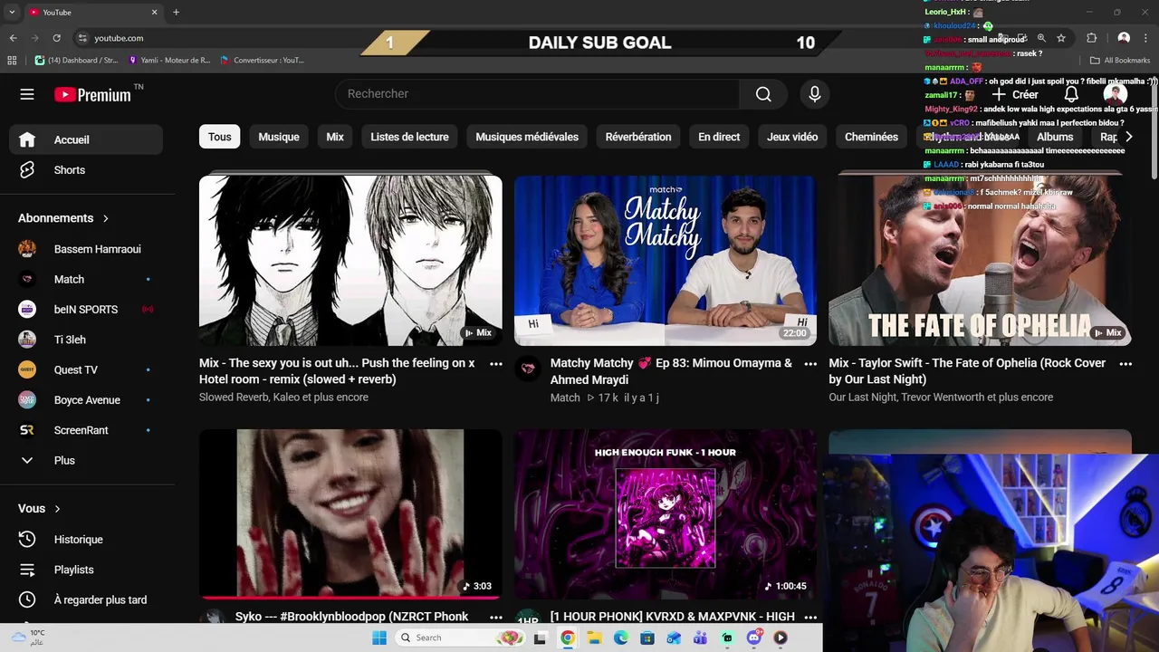Open ScreenRant channel

(86, 430)
